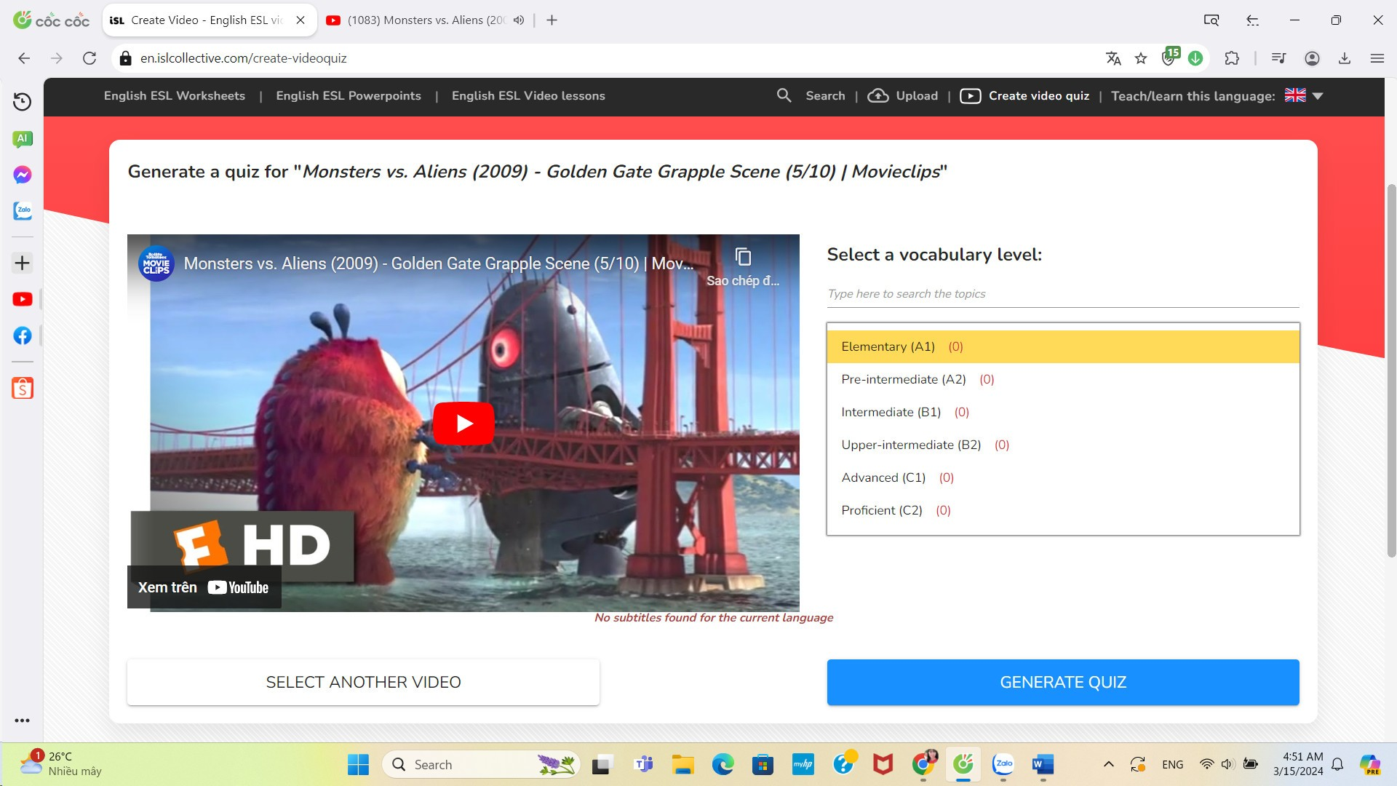This screenshot has height=786, width=1397.
Task: Select Intermediate (B1) vocabulary level
Action: 1063,412
